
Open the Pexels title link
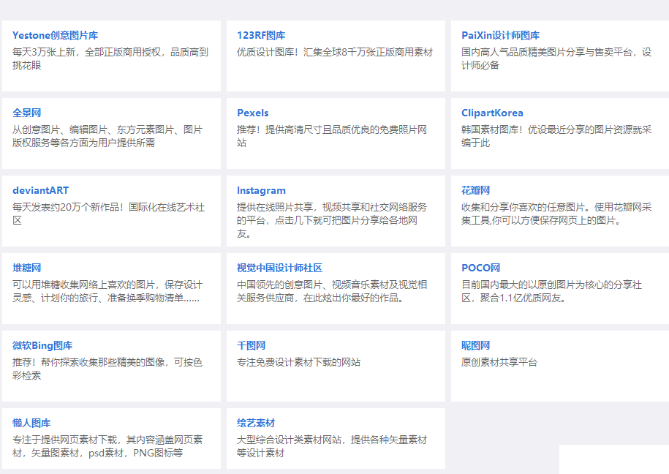click(x=253, y=113)
